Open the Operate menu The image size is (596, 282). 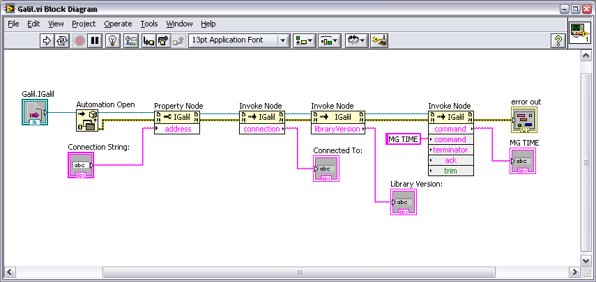118,24
